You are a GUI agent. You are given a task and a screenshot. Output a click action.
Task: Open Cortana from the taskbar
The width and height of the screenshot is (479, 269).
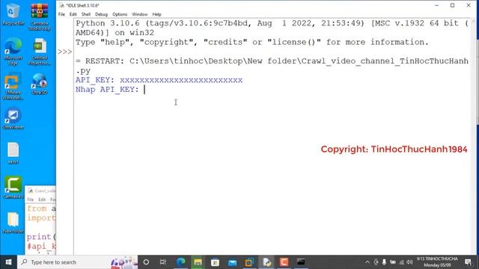tap(146, 262)
